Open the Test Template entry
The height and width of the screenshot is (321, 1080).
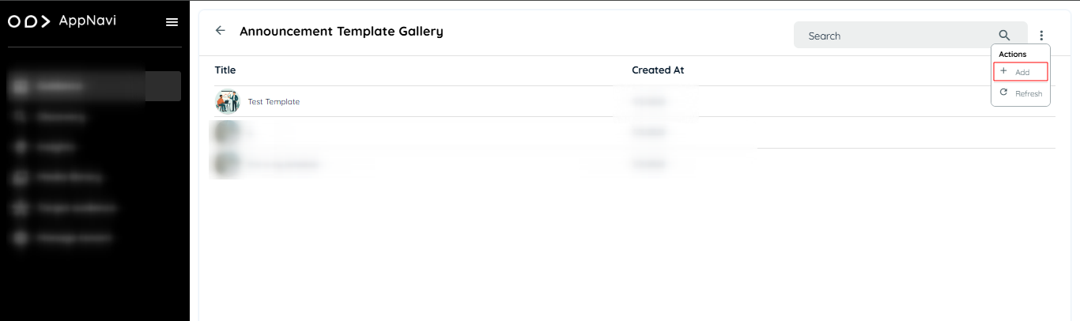274,102
